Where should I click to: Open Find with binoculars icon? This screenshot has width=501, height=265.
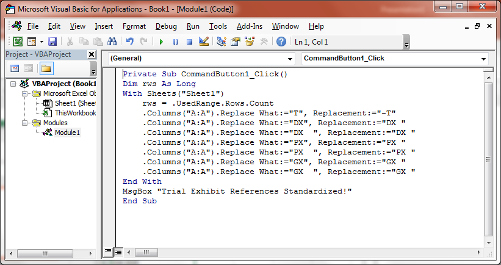point(112,42)
